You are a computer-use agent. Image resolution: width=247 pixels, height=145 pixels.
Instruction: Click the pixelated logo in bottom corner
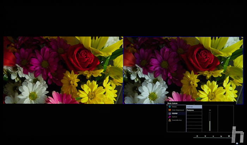coord(238,135)
